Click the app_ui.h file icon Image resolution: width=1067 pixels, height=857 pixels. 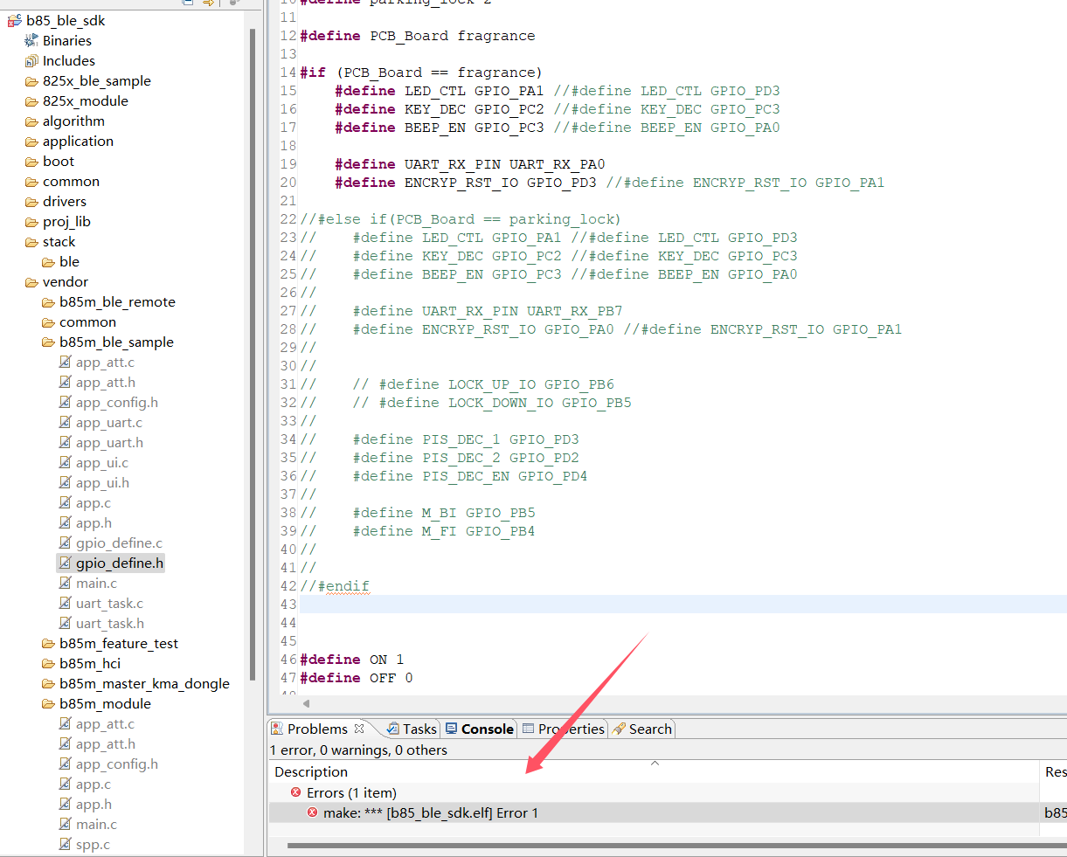click(66, 482)
